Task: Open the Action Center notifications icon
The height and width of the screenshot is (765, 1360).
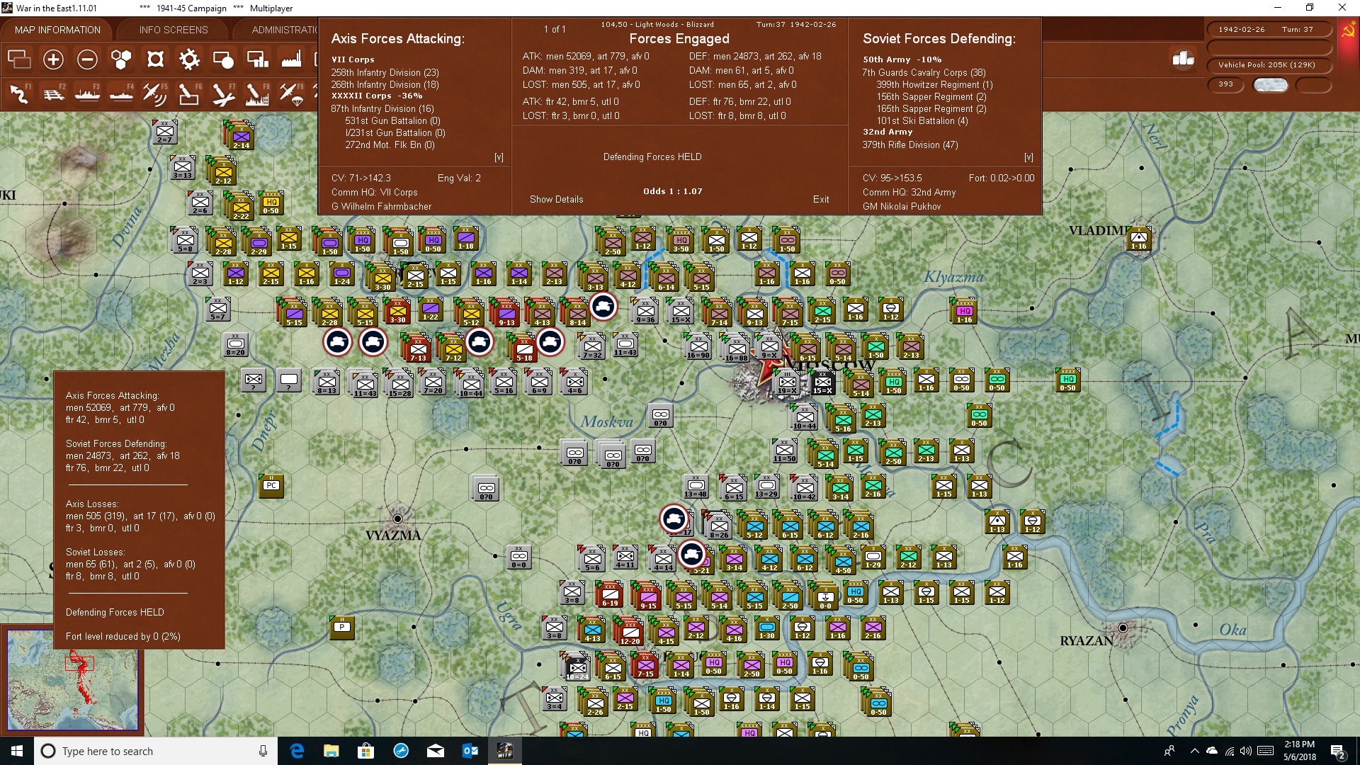Action: point(1338,752)
